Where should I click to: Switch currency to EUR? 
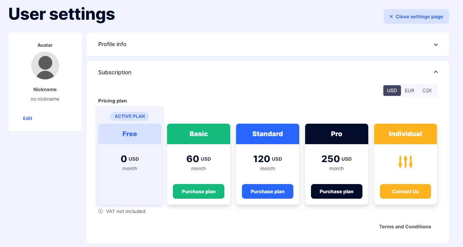[409, 90]
